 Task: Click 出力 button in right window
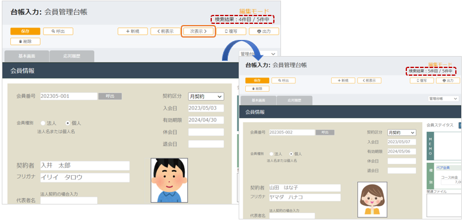[x=448, y=80]
